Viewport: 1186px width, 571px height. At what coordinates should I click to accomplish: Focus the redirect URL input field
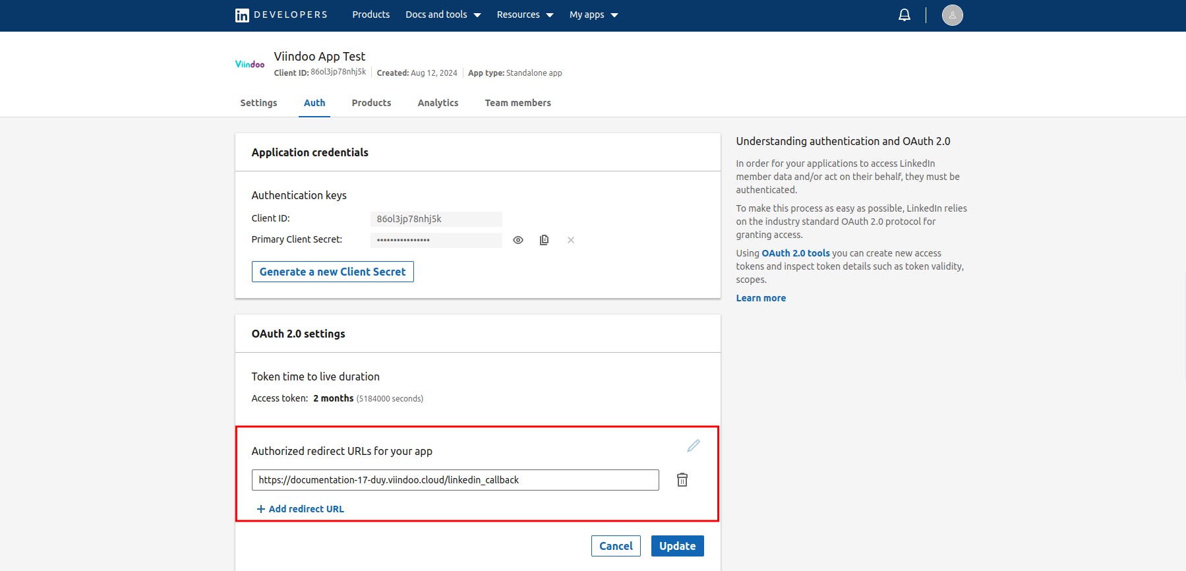tap(455, 480)
